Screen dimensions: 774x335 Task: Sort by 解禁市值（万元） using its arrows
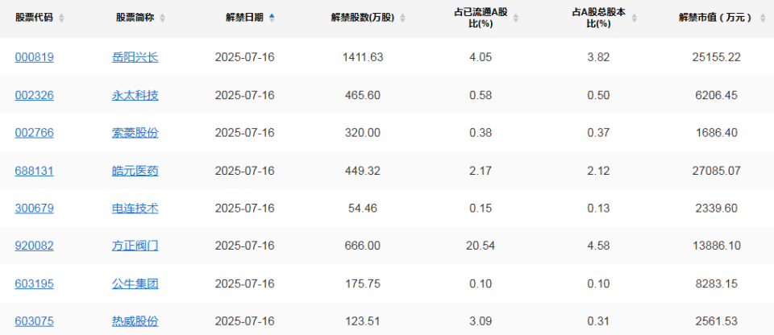click(762, 18)
